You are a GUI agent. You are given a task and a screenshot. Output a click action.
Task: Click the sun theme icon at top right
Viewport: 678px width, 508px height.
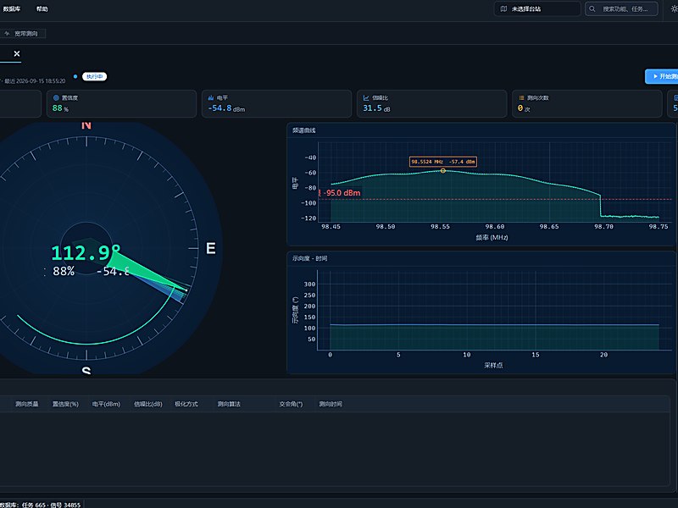tap(674, 8)
